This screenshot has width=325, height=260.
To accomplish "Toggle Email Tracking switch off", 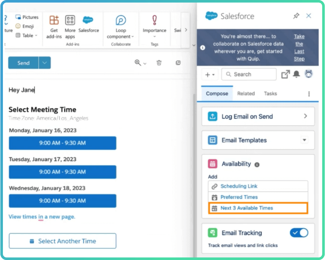I will pyautogui.click(x=299, y=233).
